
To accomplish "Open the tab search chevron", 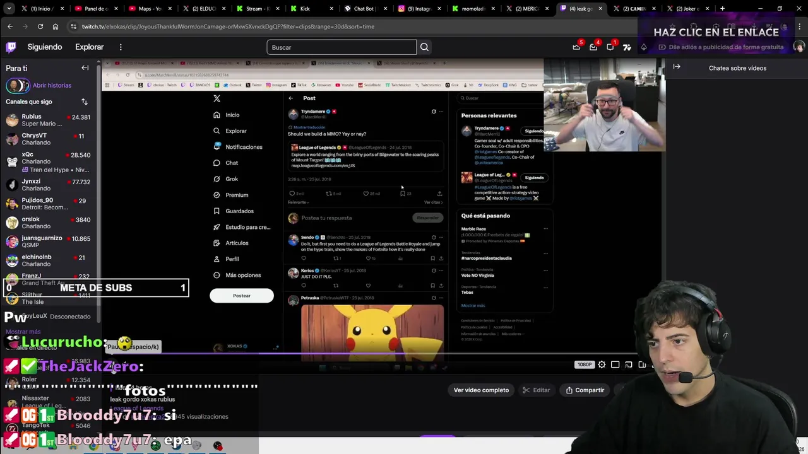I will [x=9, y=9].
